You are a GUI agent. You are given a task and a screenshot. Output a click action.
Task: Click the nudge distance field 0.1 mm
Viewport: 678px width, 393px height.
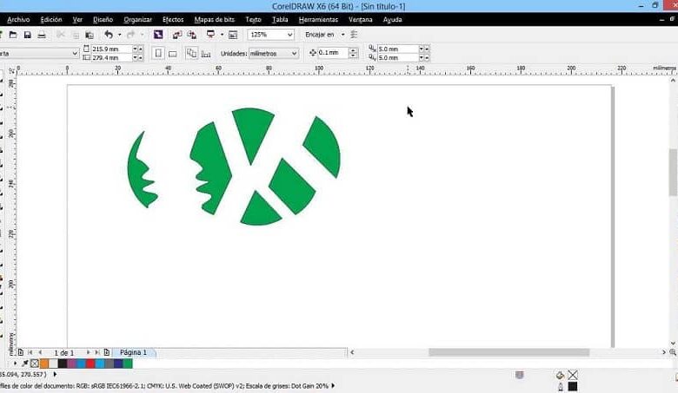(x=333, y=53)
